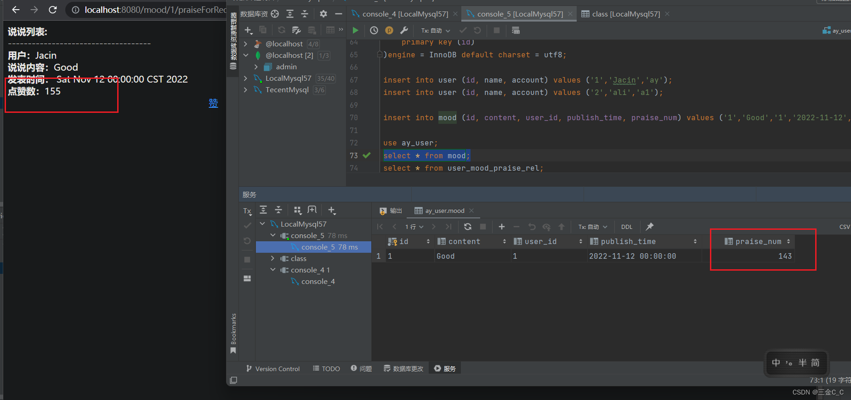Sort by praise_num column header
This screenshot has height=400, width=851.
click(x=758, y=241)
